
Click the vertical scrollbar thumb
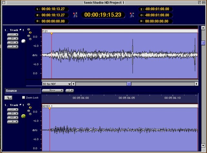pos(203,43)
